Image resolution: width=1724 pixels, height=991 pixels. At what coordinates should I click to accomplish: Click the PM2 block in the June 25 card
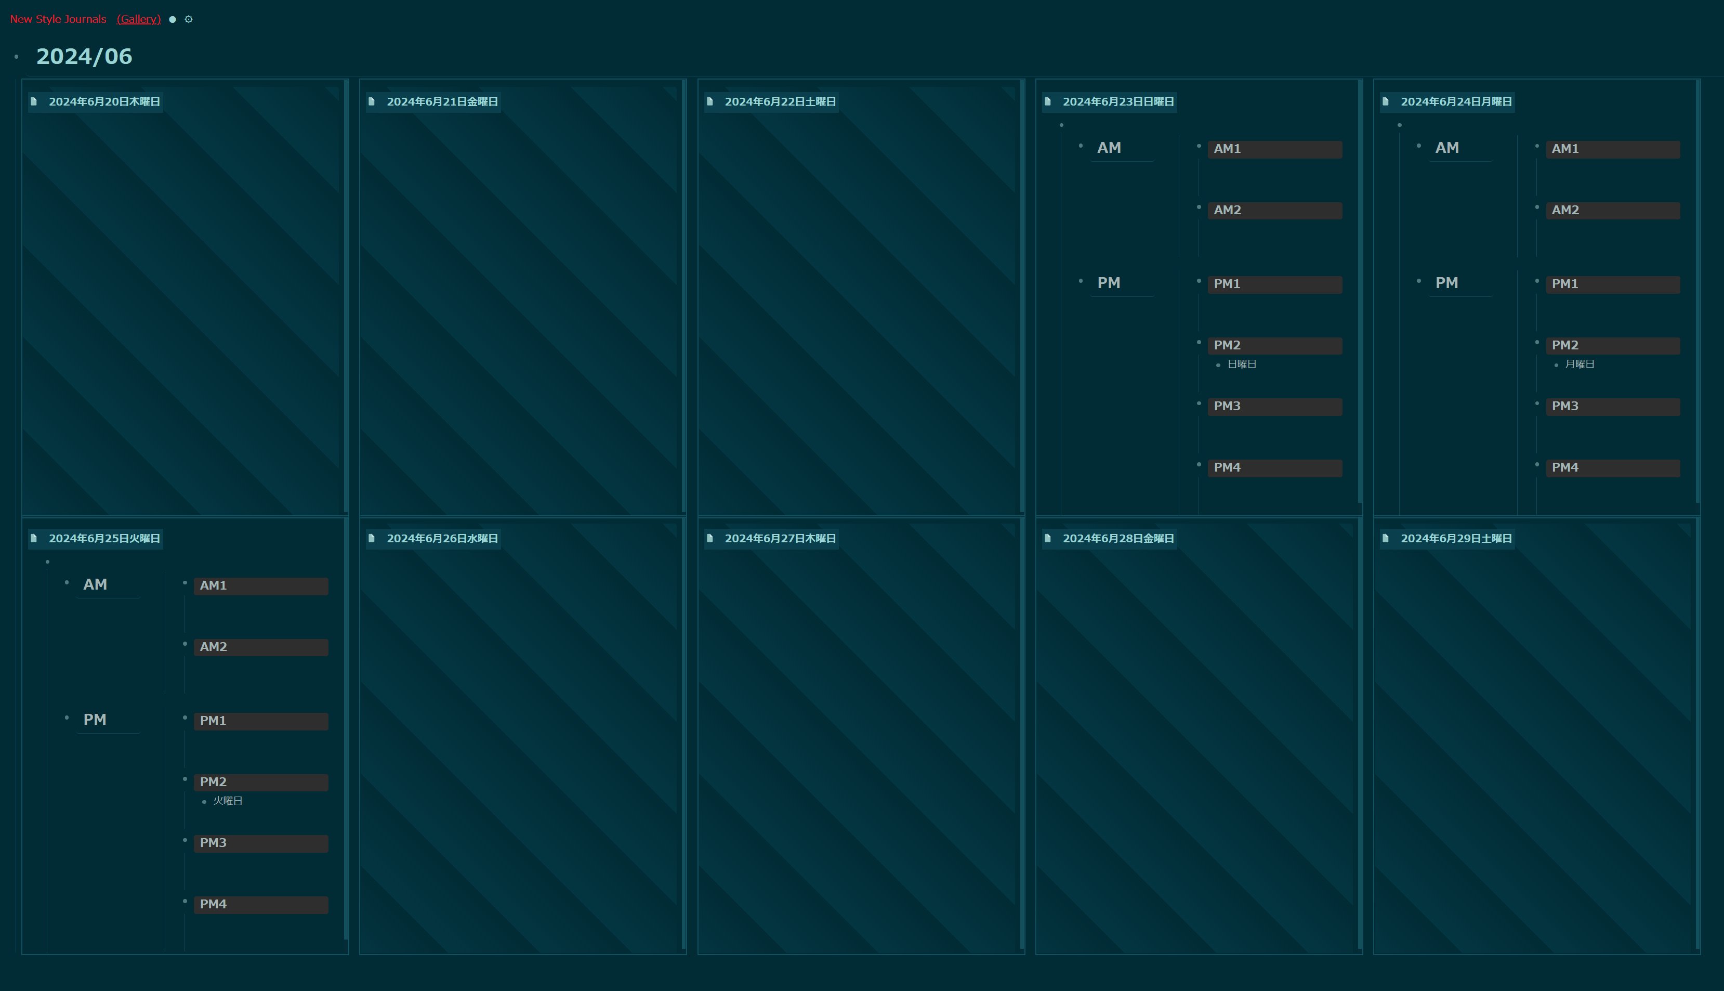[260, 782]
